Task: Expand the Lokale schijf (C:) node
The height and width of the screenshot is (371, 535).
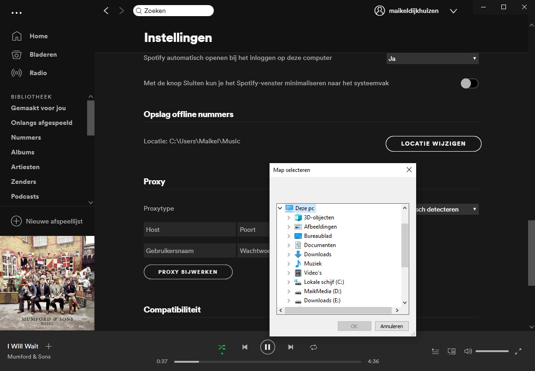Action: click(288, 282)
